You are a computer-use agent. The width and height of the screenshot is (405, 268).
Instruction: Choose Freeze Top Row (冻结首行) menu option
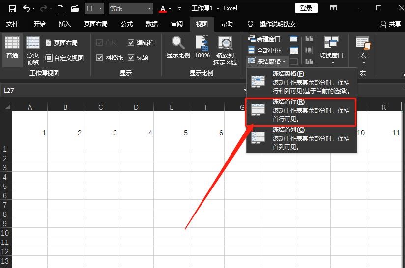pyautogui.click(x=301, y=111)
